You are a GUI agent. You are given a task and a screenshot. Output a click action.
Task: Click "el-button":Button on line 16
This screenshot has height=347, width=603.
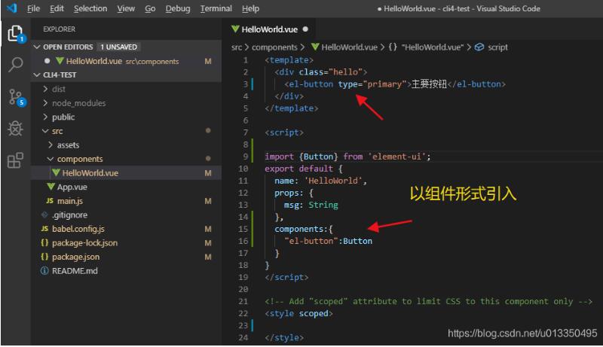pyautogui.click(x=328, y=241)
